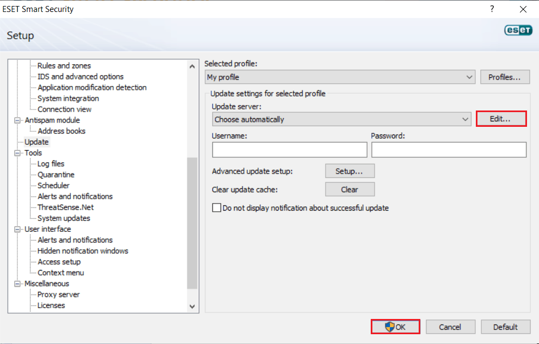
Task: Select System updates tree item
Action: [64, 218]
